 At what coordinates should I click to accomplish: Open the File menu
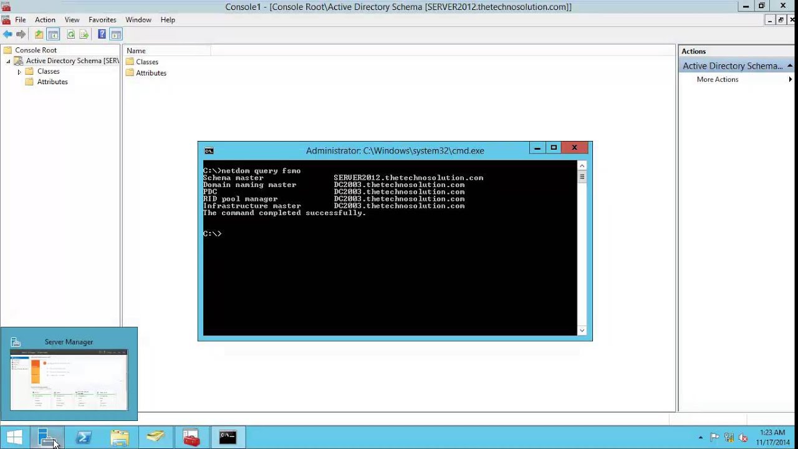click(x=21, y=20)
